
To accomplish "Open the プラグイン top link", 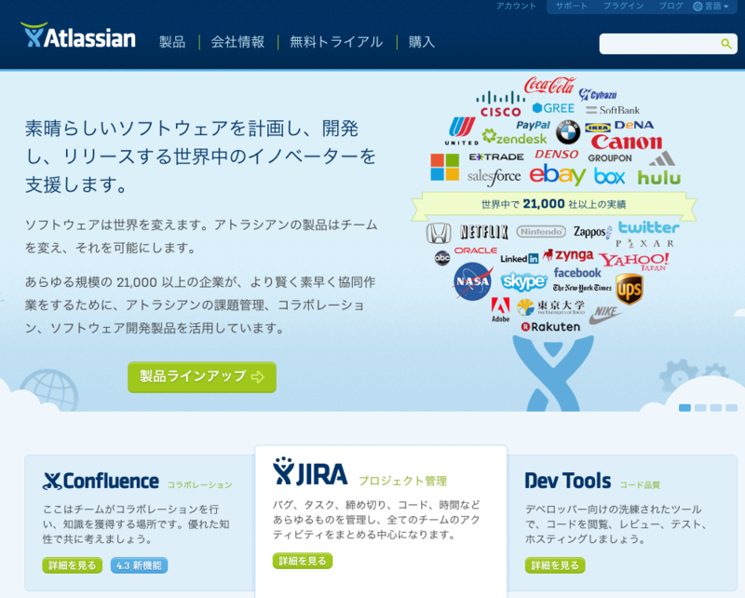I will click(x=623, y=7).
